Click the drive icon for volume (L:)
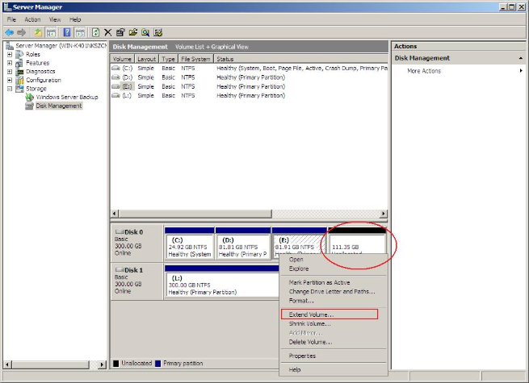Screen dimensions: 529x383 pos(115,96)
